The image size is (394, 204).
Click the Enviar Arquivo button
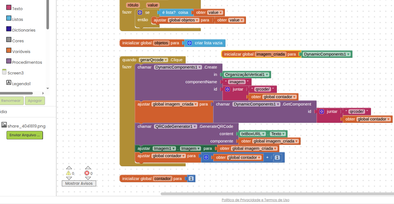pyautogui.click(x=25, y=135)
